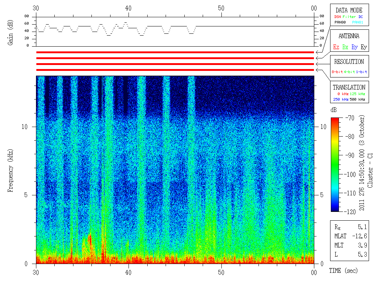Viewport: 376px width, 282px height.
Task: Click the PAN80 label
Action: [x=340, y=22]
